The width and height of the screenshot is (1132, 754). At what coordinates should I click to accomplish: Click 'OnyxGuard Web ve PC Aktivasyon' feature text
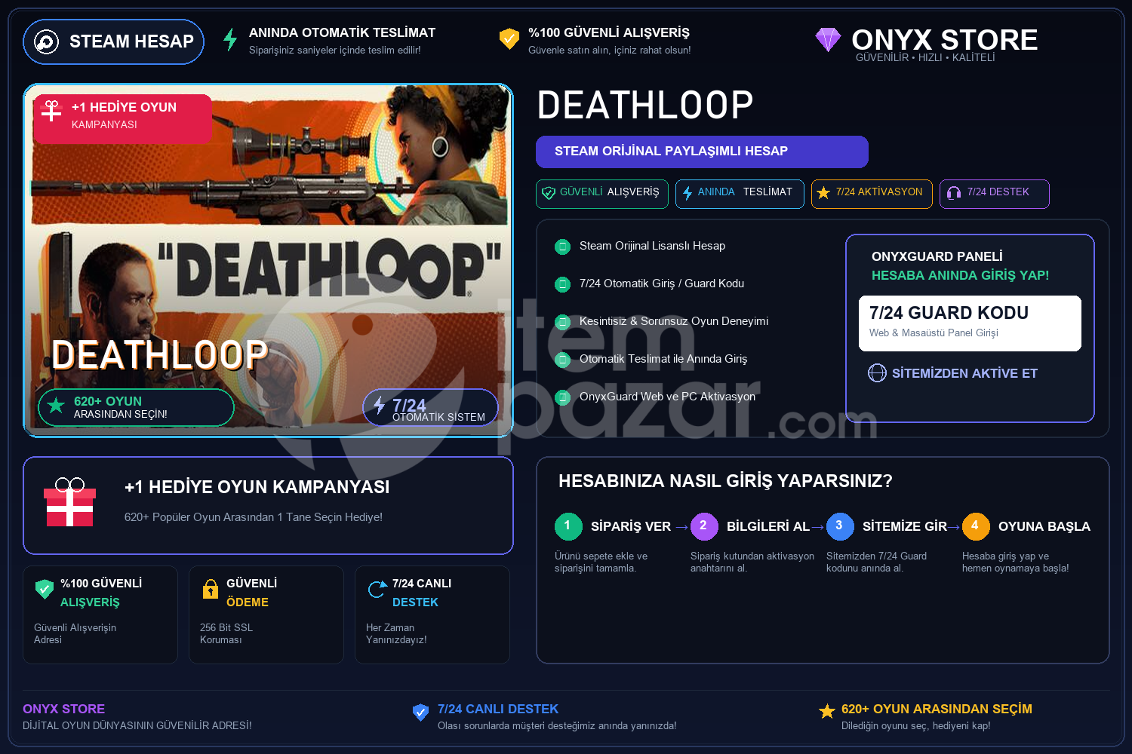[667, 397]
